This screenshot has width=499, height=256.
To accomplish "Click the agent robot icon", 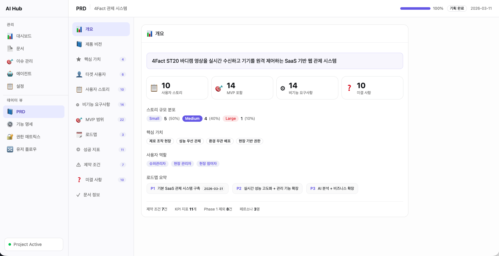I will tap(10, 74).
